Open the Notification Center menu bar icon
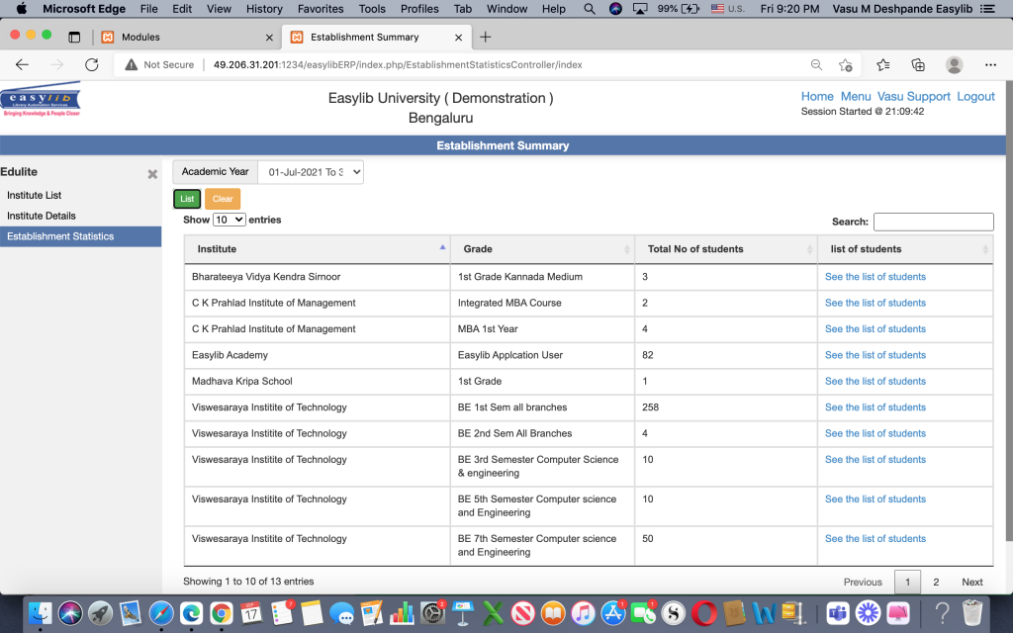This screenshot has width=1013, height=633. (987, 9)
